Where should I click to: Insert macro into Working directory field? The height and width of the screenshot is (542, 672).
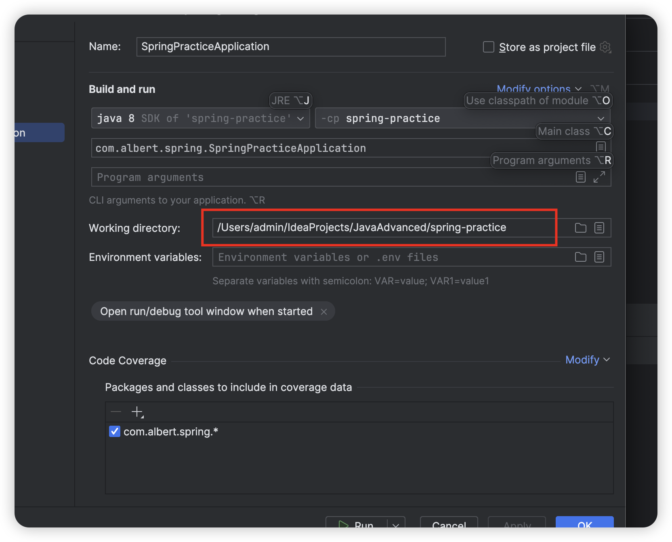tap(599, 228)
